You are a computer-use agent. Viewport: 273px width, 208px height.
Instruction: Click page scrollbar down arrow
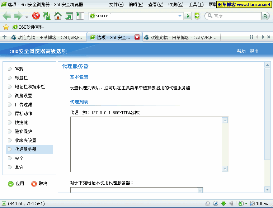point(267,189)
